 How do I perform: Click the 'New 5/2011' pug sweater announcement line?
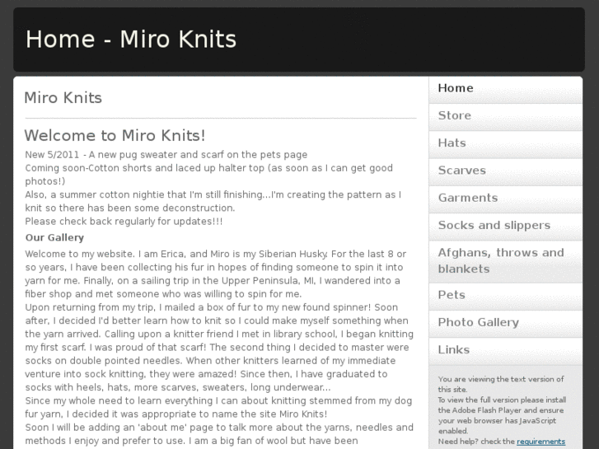tap(166, 154)
